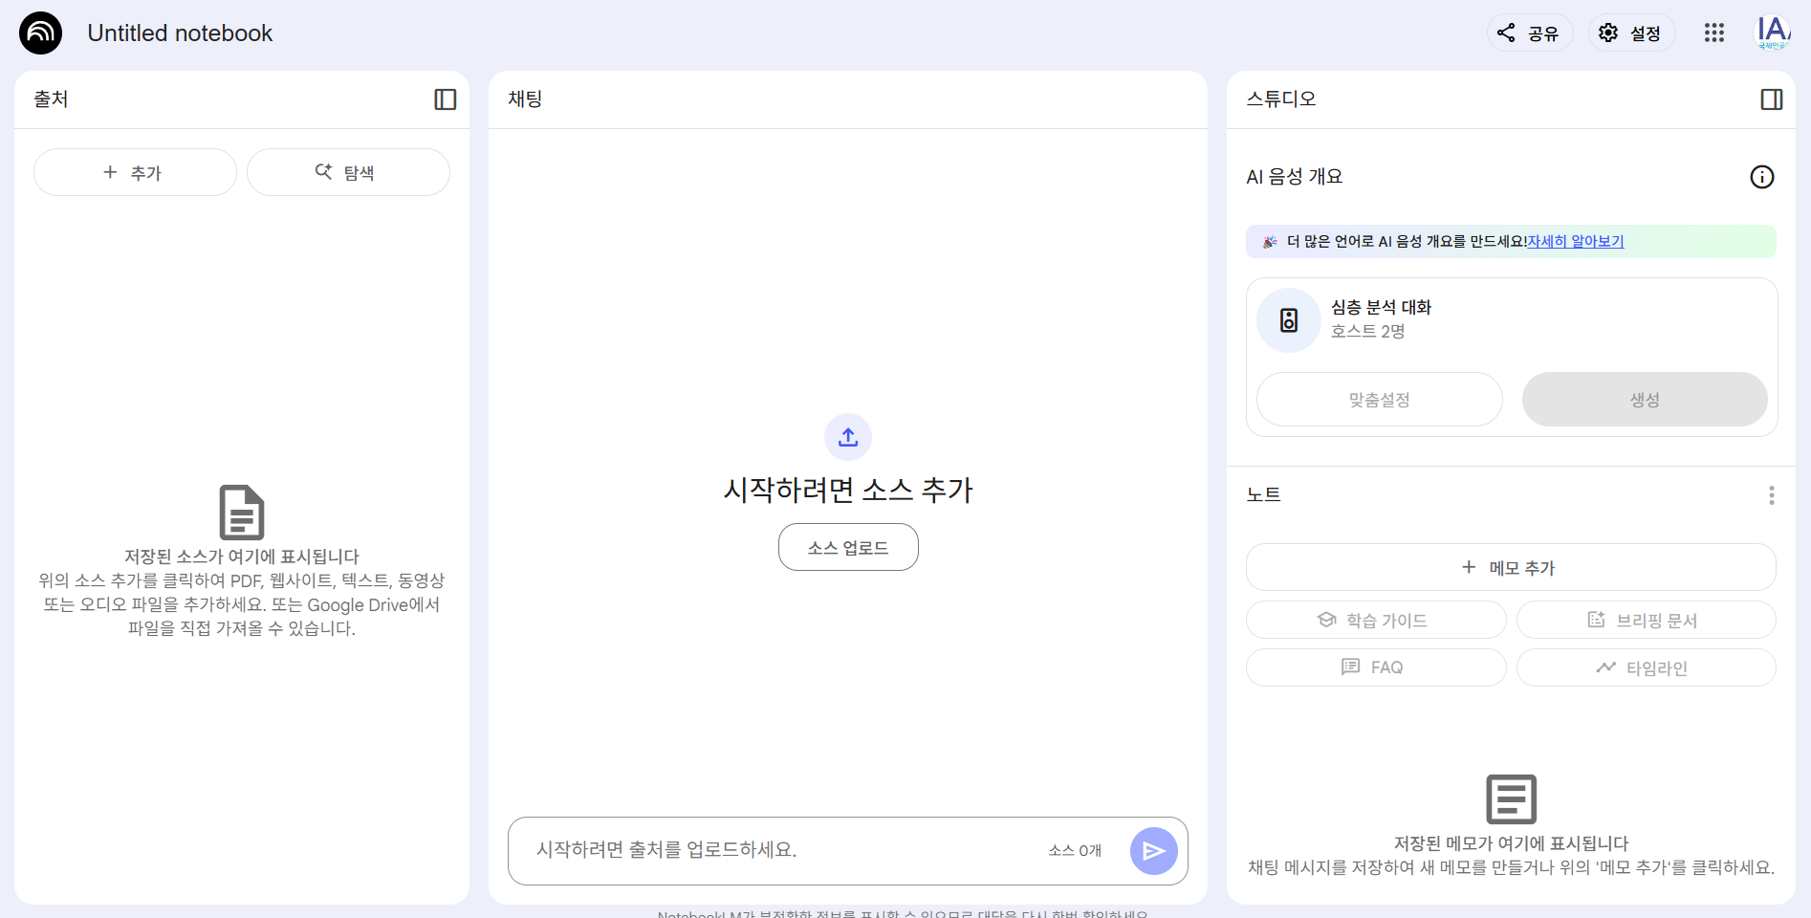Viewport: 1811px width, 918px height.
Task: Open the Google apps grid
Action: 1713,33
